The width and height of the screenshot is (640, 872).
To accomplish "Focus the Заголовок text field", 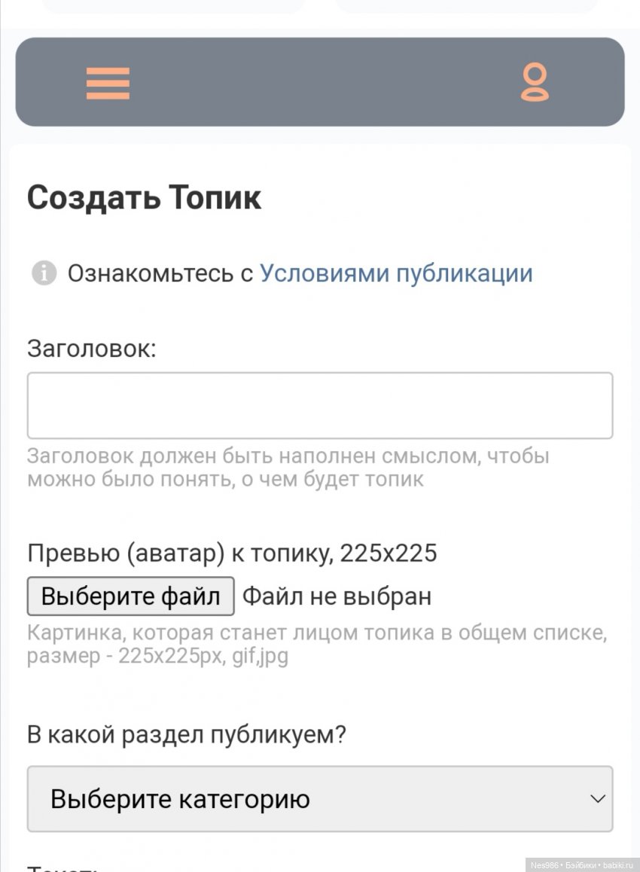I will (x=320, y=405).
